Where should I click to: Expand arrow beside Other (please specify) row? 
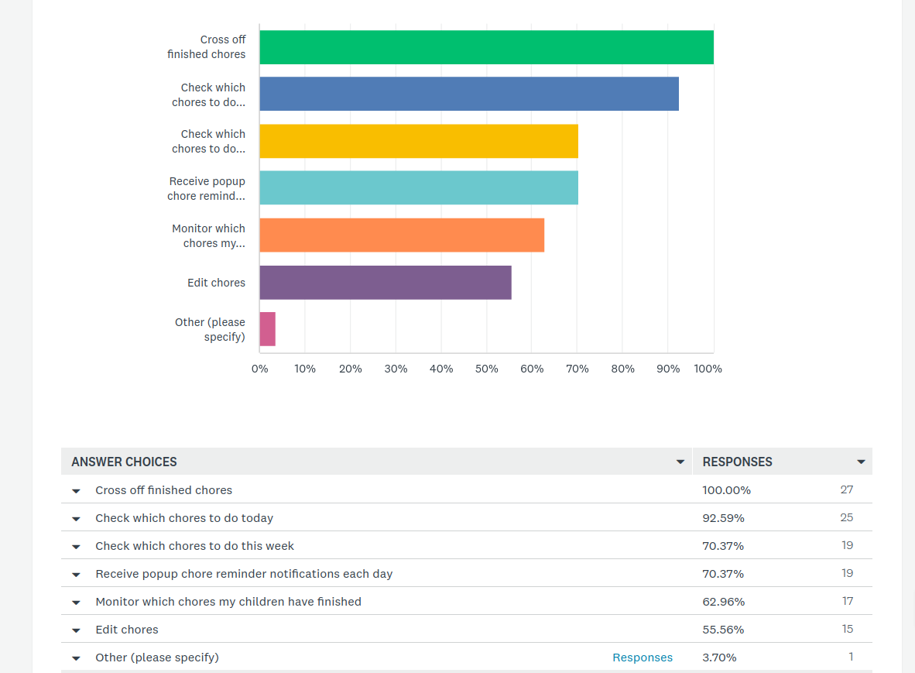[x=76, y=658]
